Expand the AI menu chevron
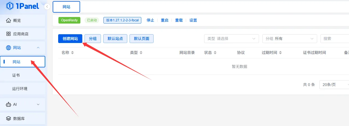Viewport: 349px width, 126px height. pyautogui.click(x=38, y=104)
